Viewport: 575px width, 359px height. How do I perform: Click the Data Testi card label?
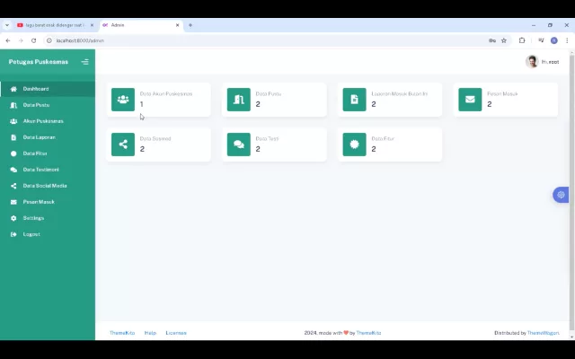(268, 139)
